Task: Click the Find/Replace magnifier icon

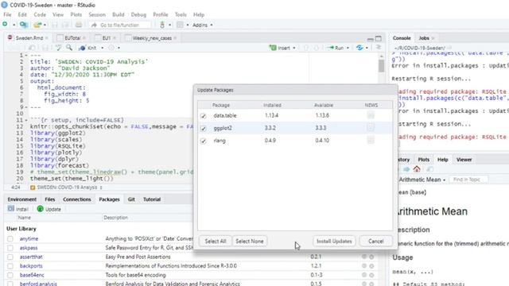Action: click(x=69, y=48)
